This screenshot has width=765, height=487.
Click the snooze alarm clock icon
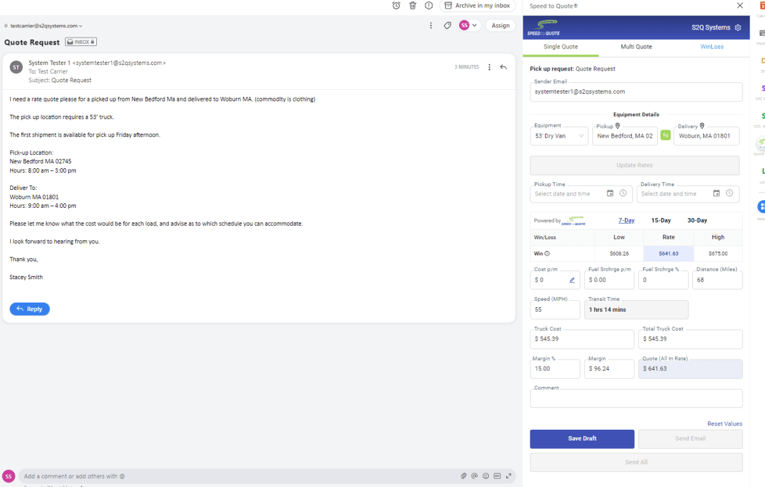pyautogui.click(x=397, y=6)
